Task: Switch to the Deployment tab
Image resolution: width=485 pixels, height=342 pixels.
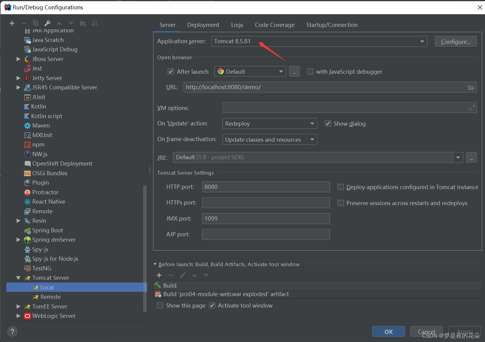Action: pos(203,25)
